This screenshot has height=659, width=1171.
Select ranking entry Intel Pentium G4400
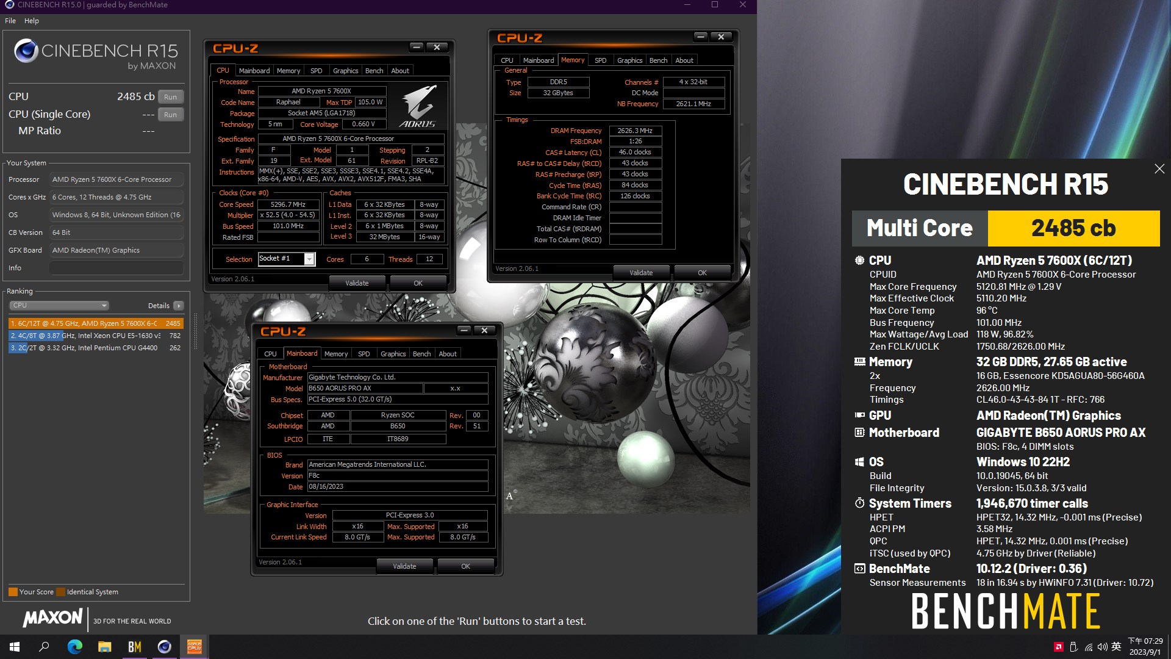96,348
